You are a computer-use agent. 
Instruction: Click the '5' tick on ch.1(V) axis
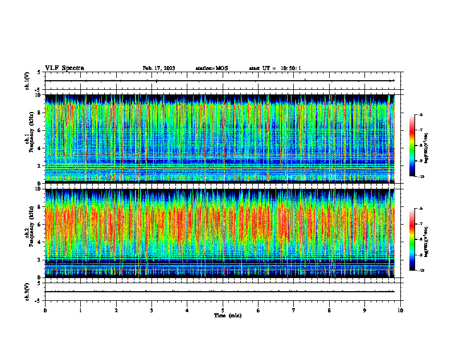39,73
